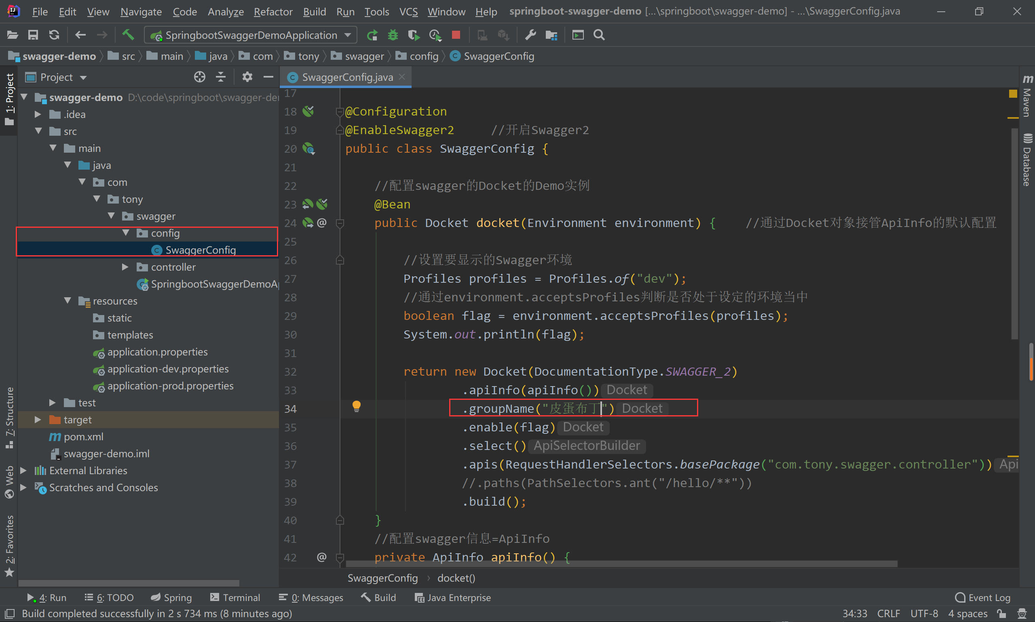Open Project Structure toolbar icon
Image resolution: width=1035 pixels, height=622 pixels.
coord(551,35)
